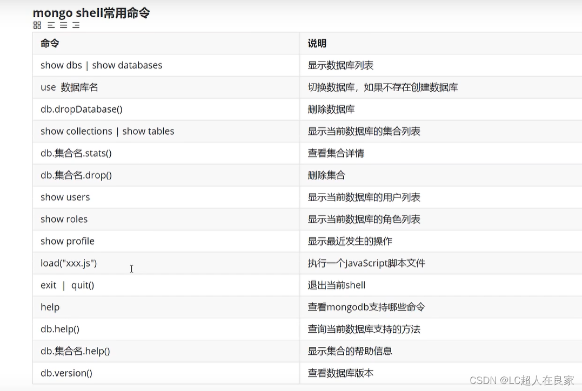Image resolution: width=582 pixels, height=391 pixels.
Task: Click the table grid icon above the table
Action: pyautogui.click(x=37, y=25)
